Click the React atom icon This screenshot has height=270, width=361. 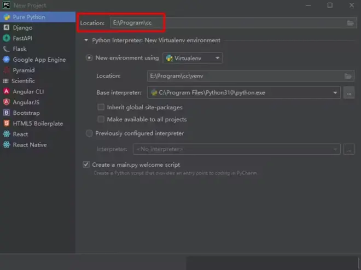pos(7,134)
